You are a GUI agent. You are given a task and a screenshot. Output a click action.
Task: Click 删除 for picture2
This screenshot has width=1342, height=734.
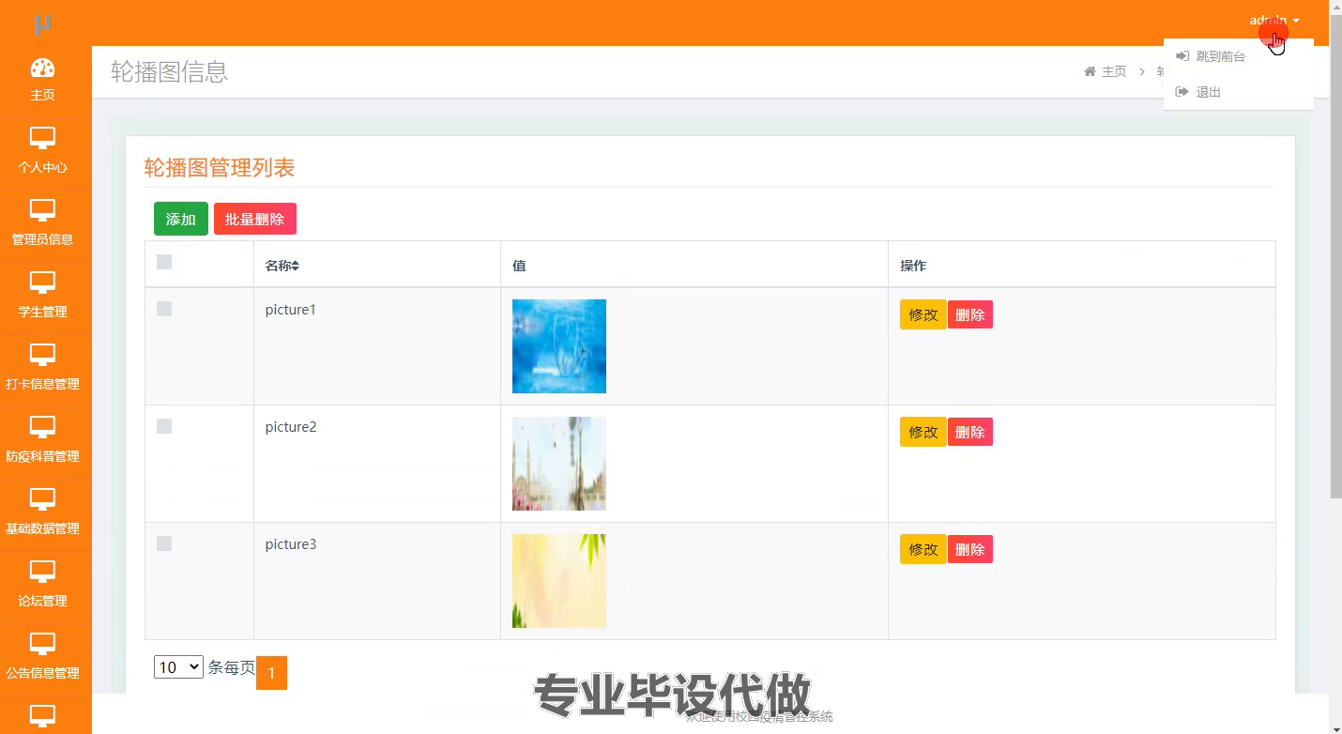click(970, 432)
